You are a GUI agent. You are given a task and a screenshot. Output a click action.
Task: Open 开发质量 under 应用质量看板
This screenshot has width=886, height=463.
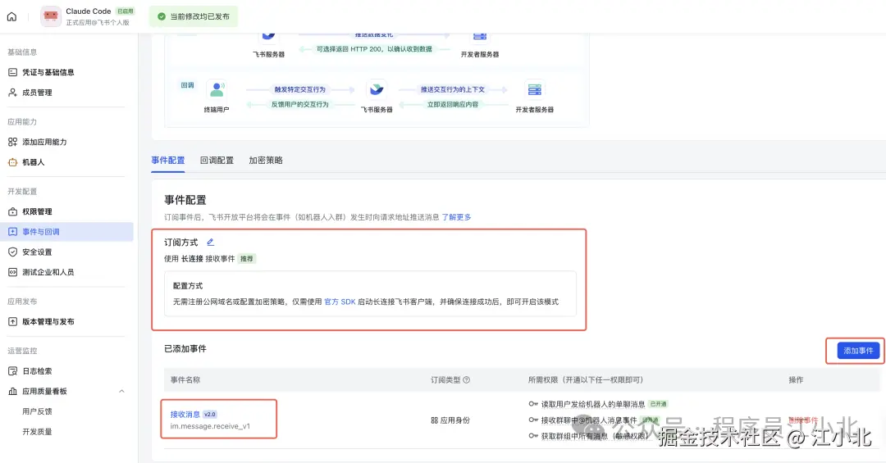click(37, 432)
